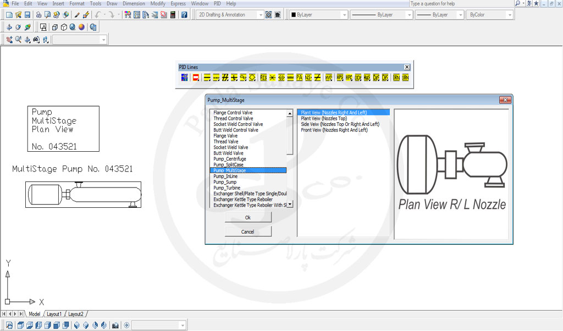Viewport: 563px width, 331px height.
Task: Click the equipment list scroll-up arrow
Action: pos(290,113)
